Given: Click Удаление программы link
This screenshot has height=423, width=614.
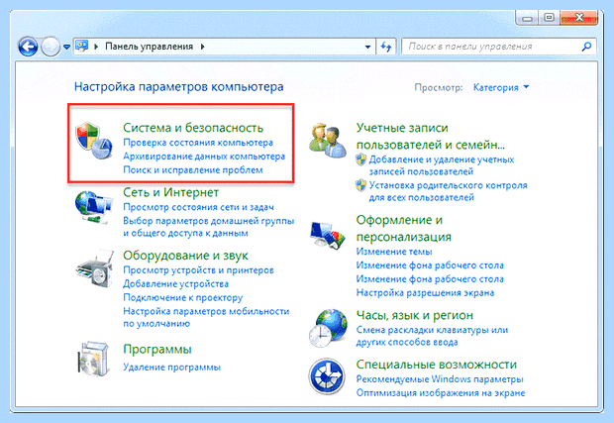Looking at the screenshot, I should pos(172,368).
